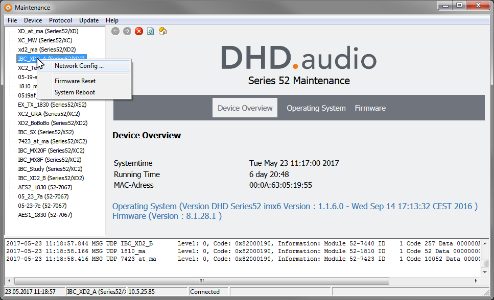This screenshot has width=494, height=300.
Task: Click the log horizontal scrollbar thumb
Action: pyautogui.click(x=202, y=281)
